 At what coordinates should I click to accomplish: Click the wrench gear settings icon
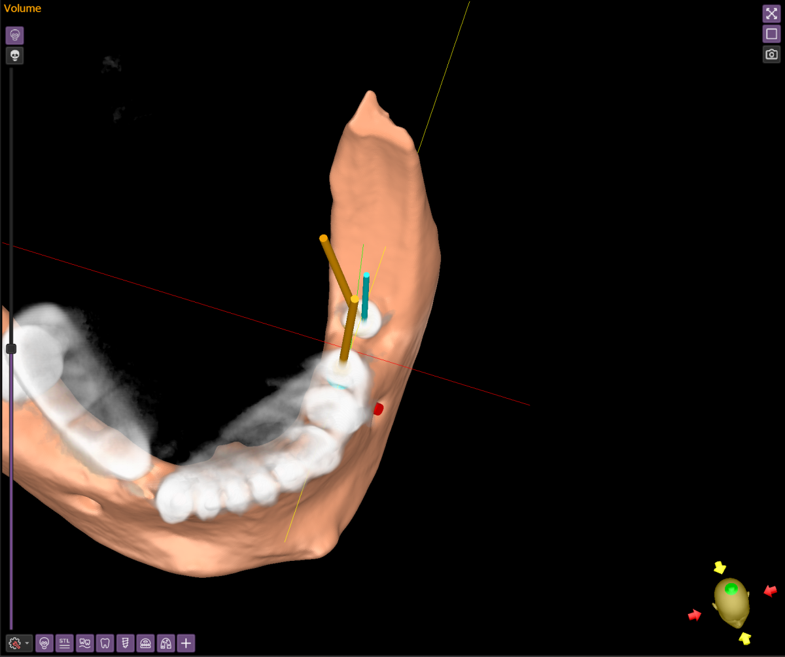pos(15,643)
